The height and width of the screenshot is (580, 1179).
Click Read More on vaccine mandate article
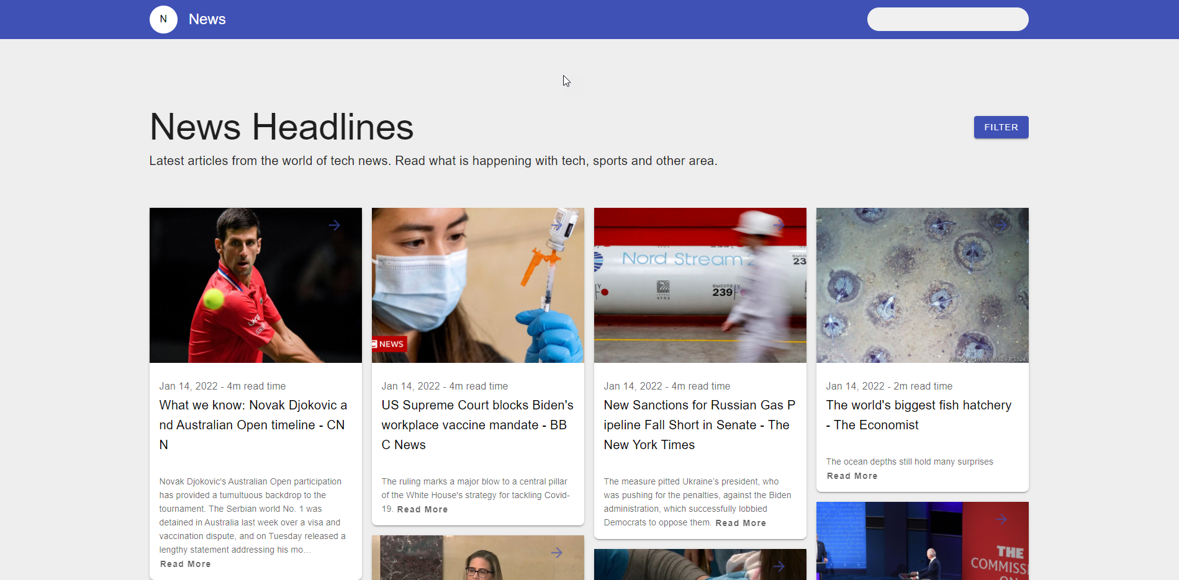(x=422, y=509)
